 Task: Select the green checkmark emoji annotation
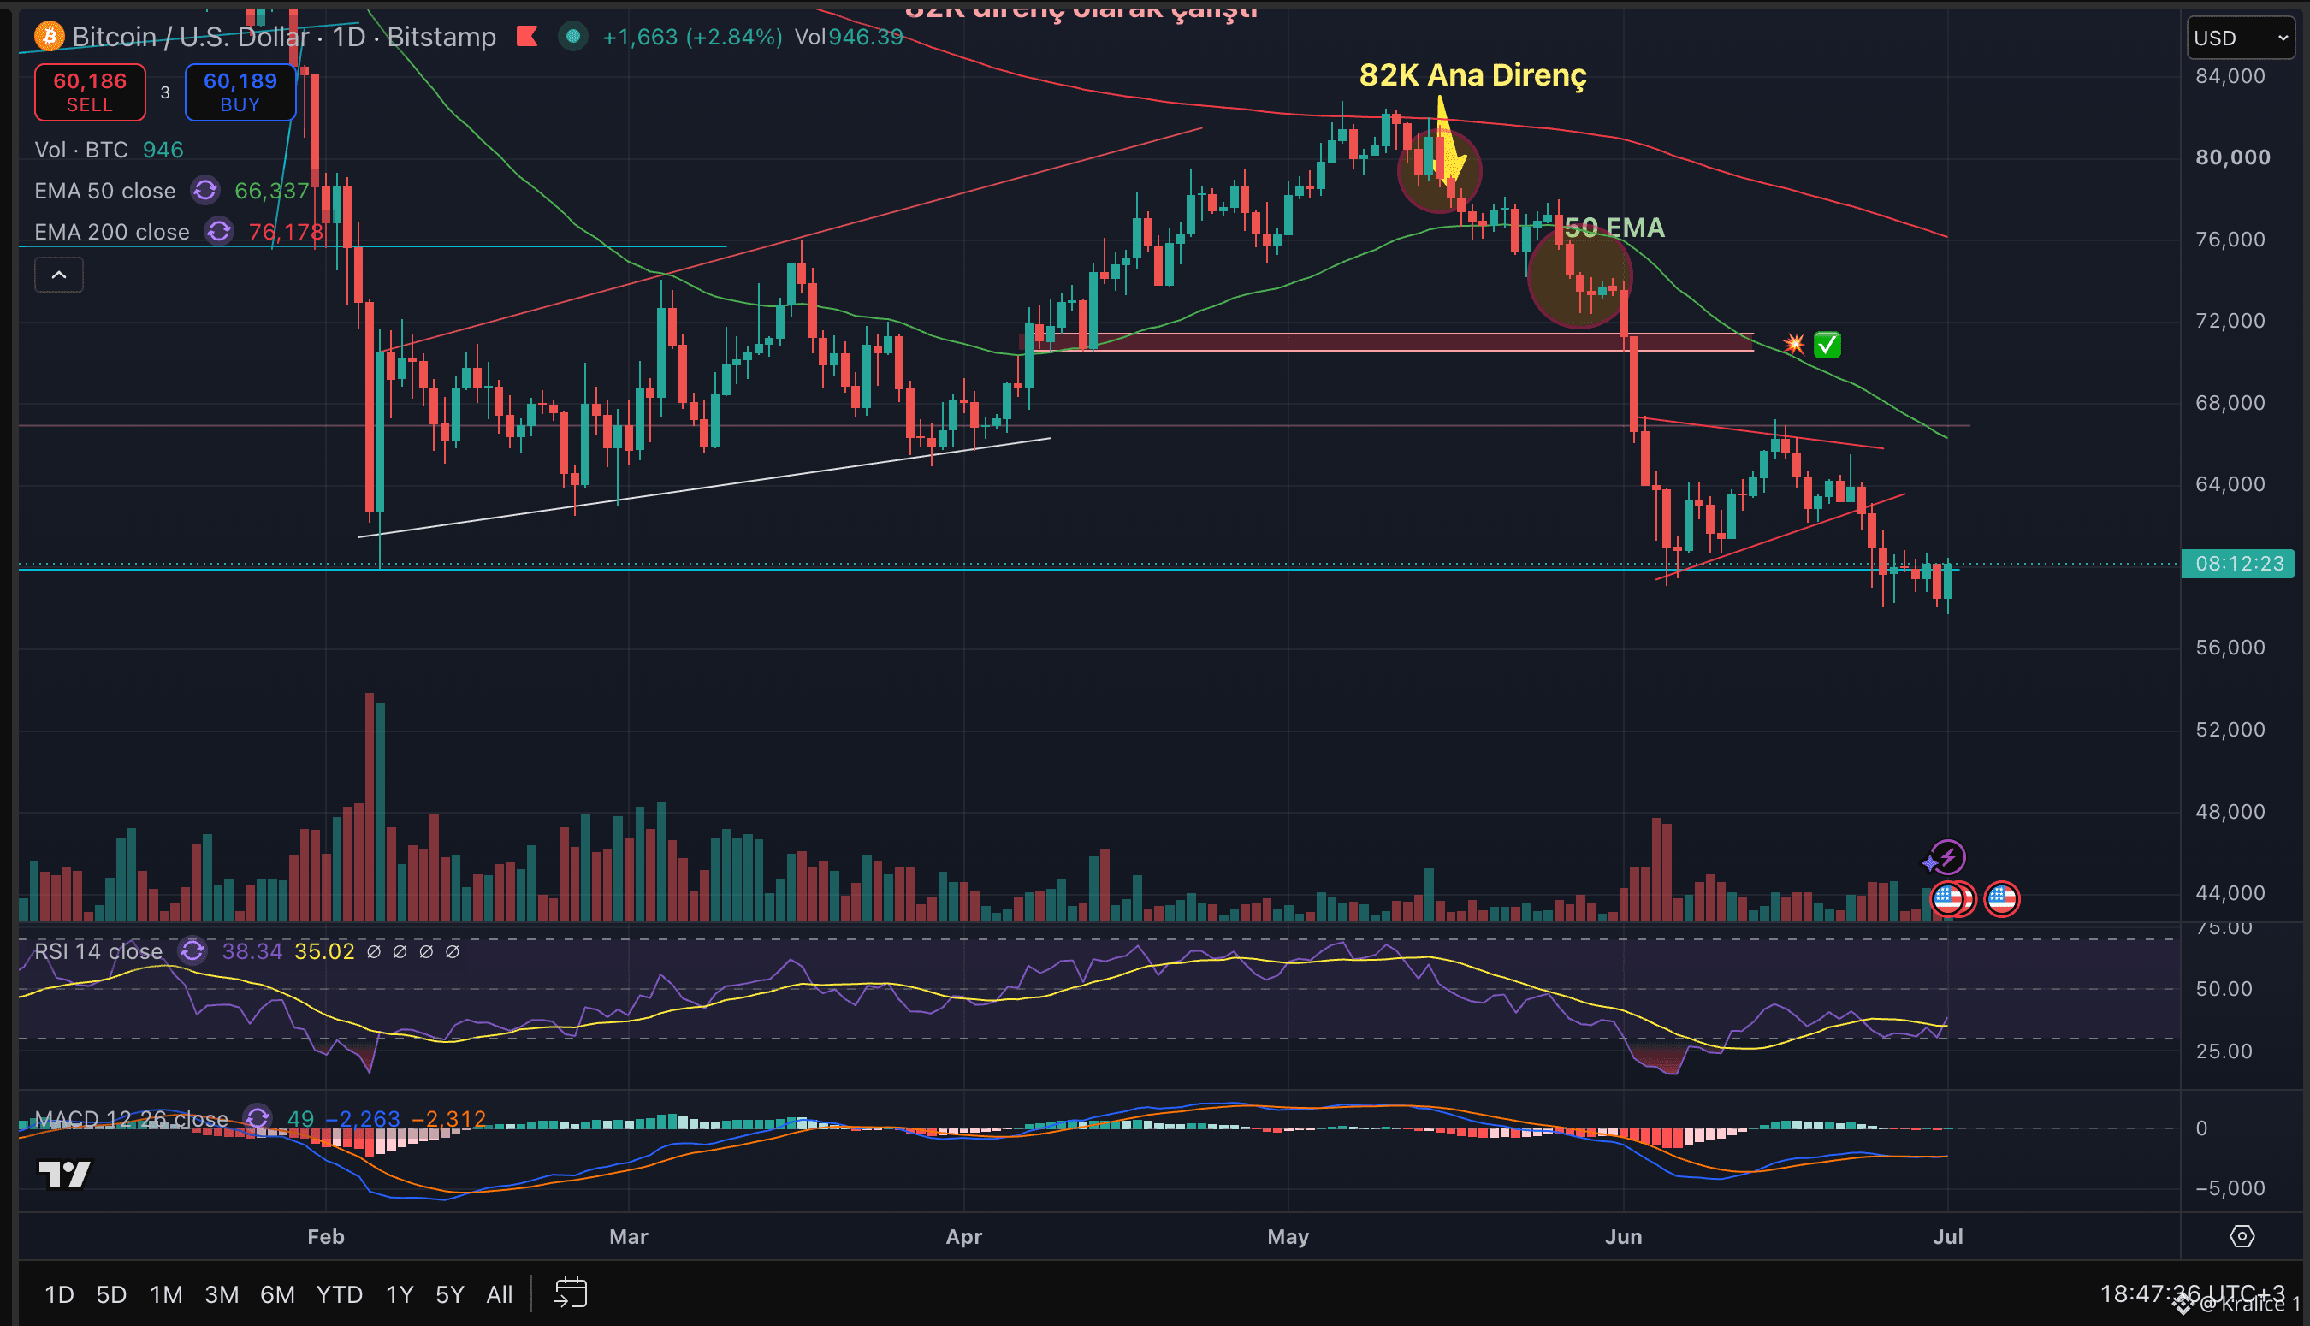coord(1827,344)
